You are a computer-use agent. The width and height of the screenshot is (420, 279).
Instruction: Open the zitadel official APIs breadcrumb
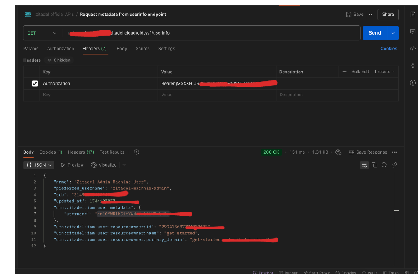click(x=55, y=15)
